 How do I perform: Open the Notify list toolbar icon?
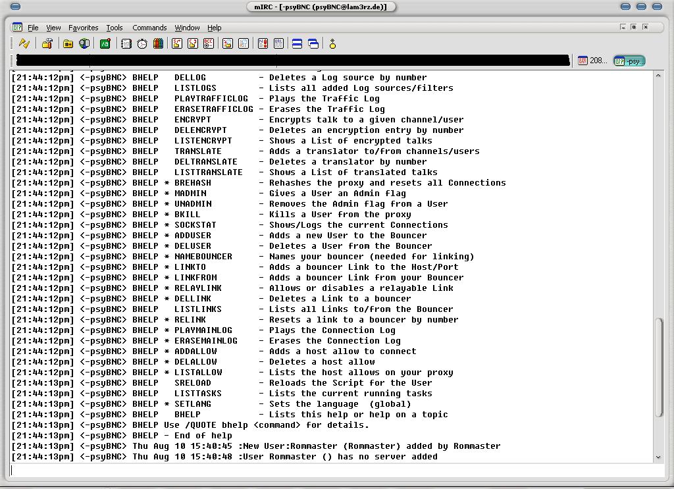(263, 43)
